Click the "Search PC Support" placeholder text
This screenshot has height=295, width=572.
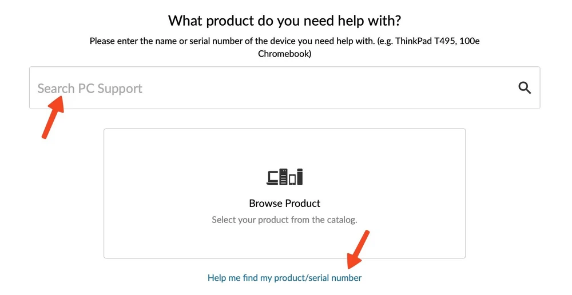point(90,89)
